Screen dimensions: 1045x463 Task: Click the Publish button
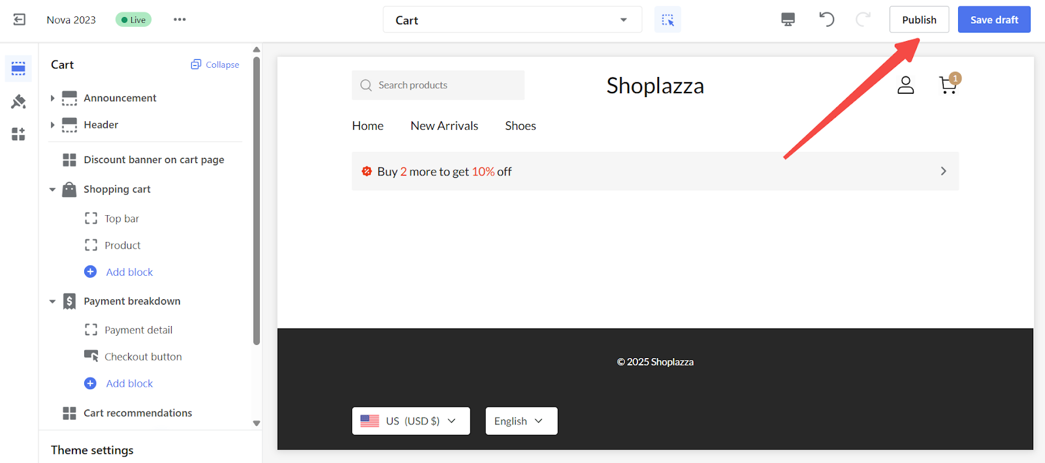pos(919,20)
